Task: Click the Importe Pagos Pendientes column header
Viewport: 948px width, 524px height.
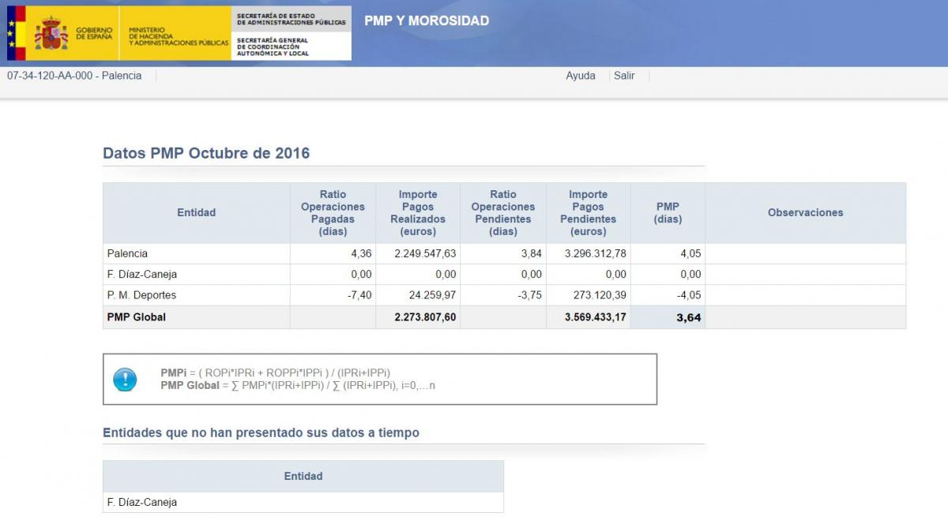Action: click(589, 212)
